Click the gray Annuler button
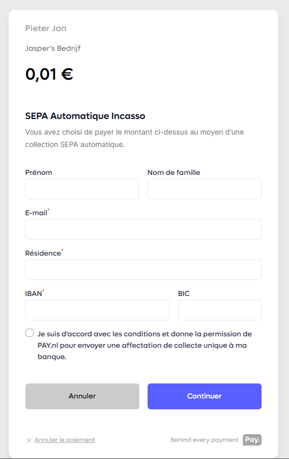 pyautogui.click(x=82, y=396)
